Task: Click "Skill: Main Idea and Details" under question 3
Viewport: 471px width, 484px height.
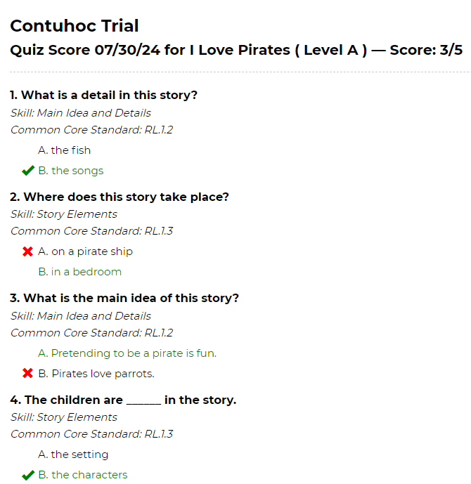Action: point(81,316)
